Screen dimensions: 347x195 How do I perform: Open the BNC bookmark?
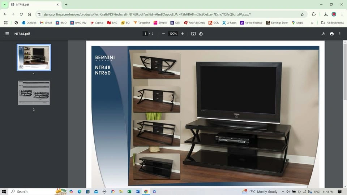click(x=112, y=22)
